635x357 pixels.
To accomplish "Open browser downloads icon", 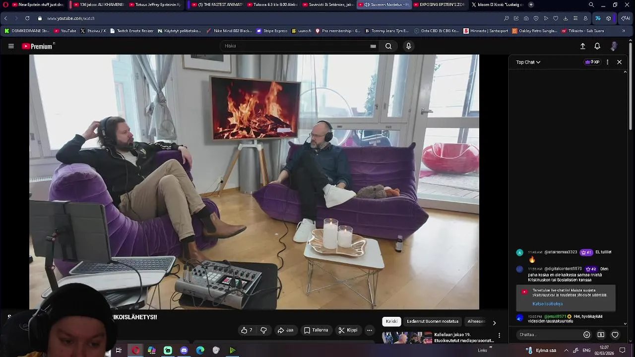I will (x=566, y=18).
